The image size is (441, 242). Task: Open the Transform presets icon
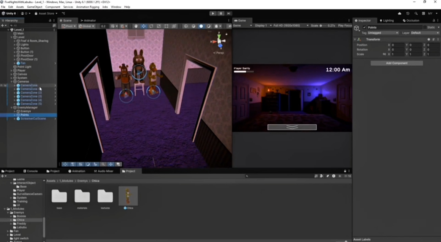[x=433, y=39]
